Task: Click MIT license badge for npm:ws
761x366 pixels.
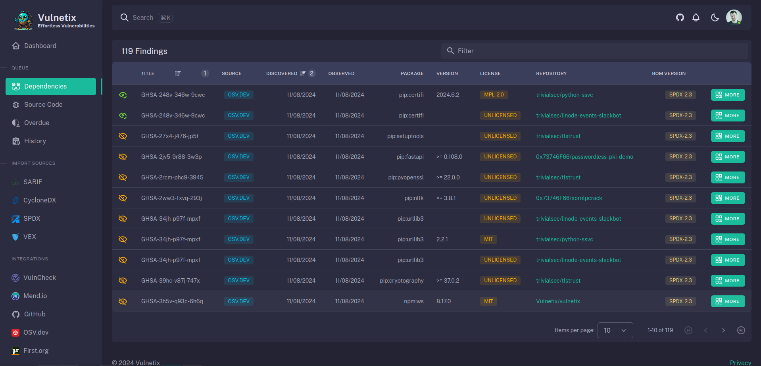Action: [488, 301]
